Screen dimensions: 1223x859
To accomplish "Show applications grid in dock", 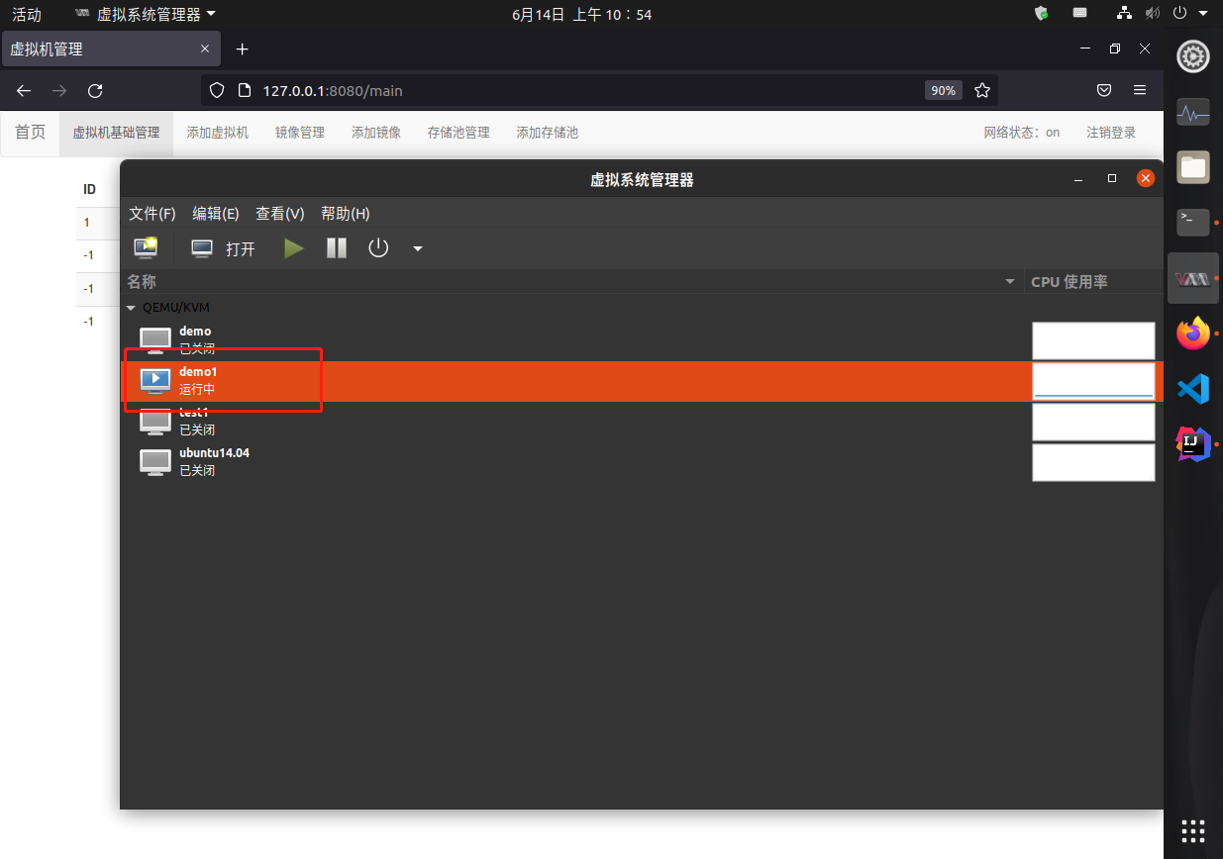I will tap(1193, 830).
